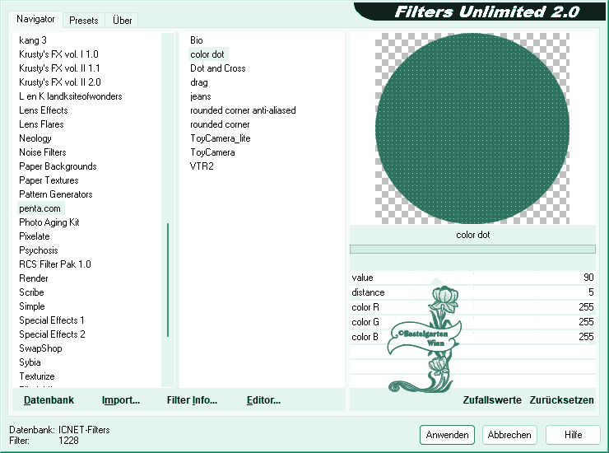Image resolution: width=609 pixels, height=453 pixels.
Task: Choose 'rounded corner anti-aliased' filter
Action: click(243, 110)
